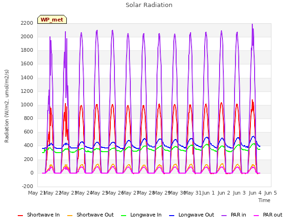Click the y-axis label 1400
Screen dimensions: 299x224
pos(27,77)
